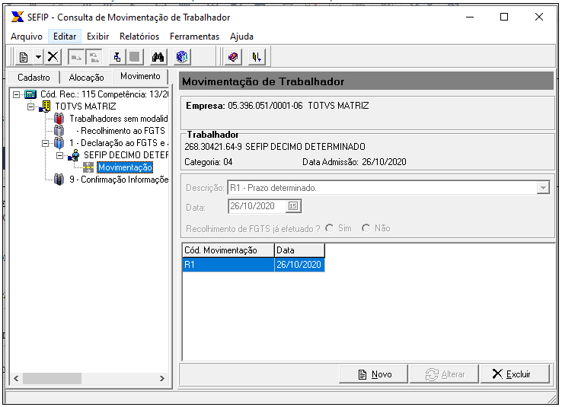The width and height of the screenshot is (562, 407).
Task: Click the SEFIP logo in title bar
Action: coord(18,17)
